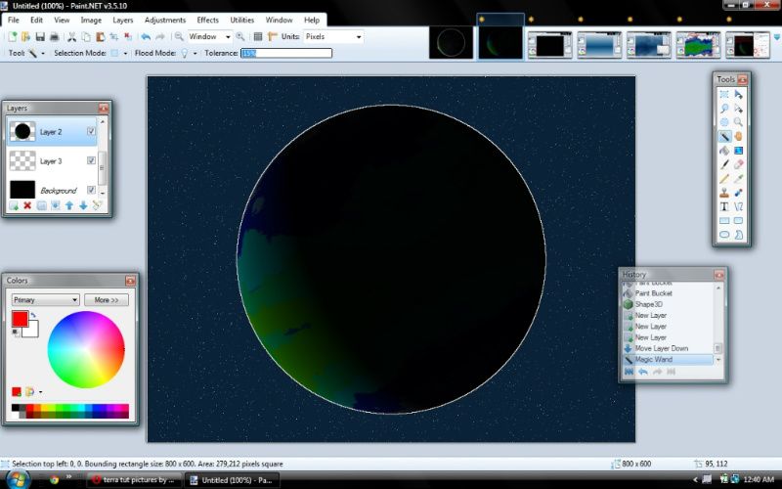
Task: Click Move Layer Up arrow
Action: [x=69, y=205]
